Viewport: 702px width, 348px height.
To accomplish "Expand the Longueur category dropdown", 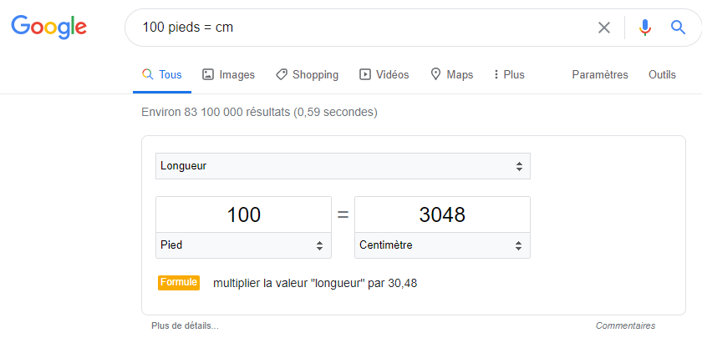I will click(x=343, y=166).
